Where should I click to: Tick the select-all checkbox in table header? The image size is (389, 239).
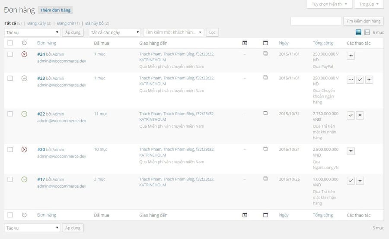point(10,43)
